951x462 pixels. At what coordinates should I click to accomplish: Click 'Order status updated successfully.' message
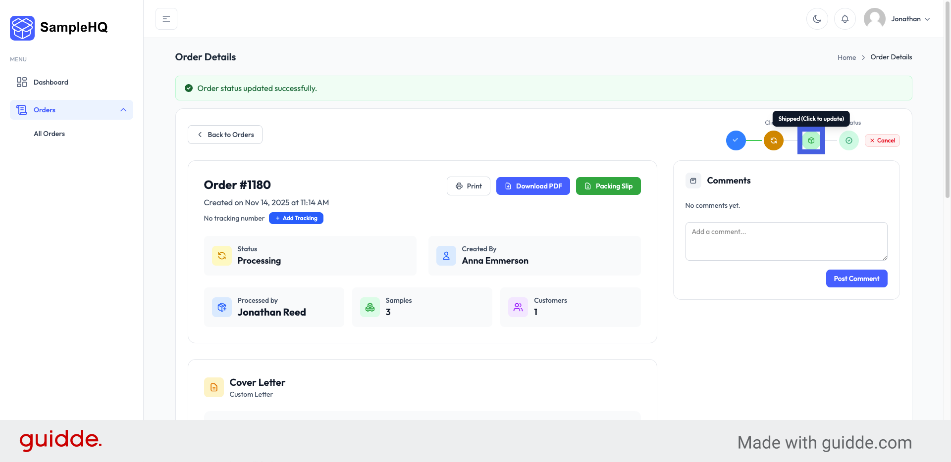coord(257,88)
